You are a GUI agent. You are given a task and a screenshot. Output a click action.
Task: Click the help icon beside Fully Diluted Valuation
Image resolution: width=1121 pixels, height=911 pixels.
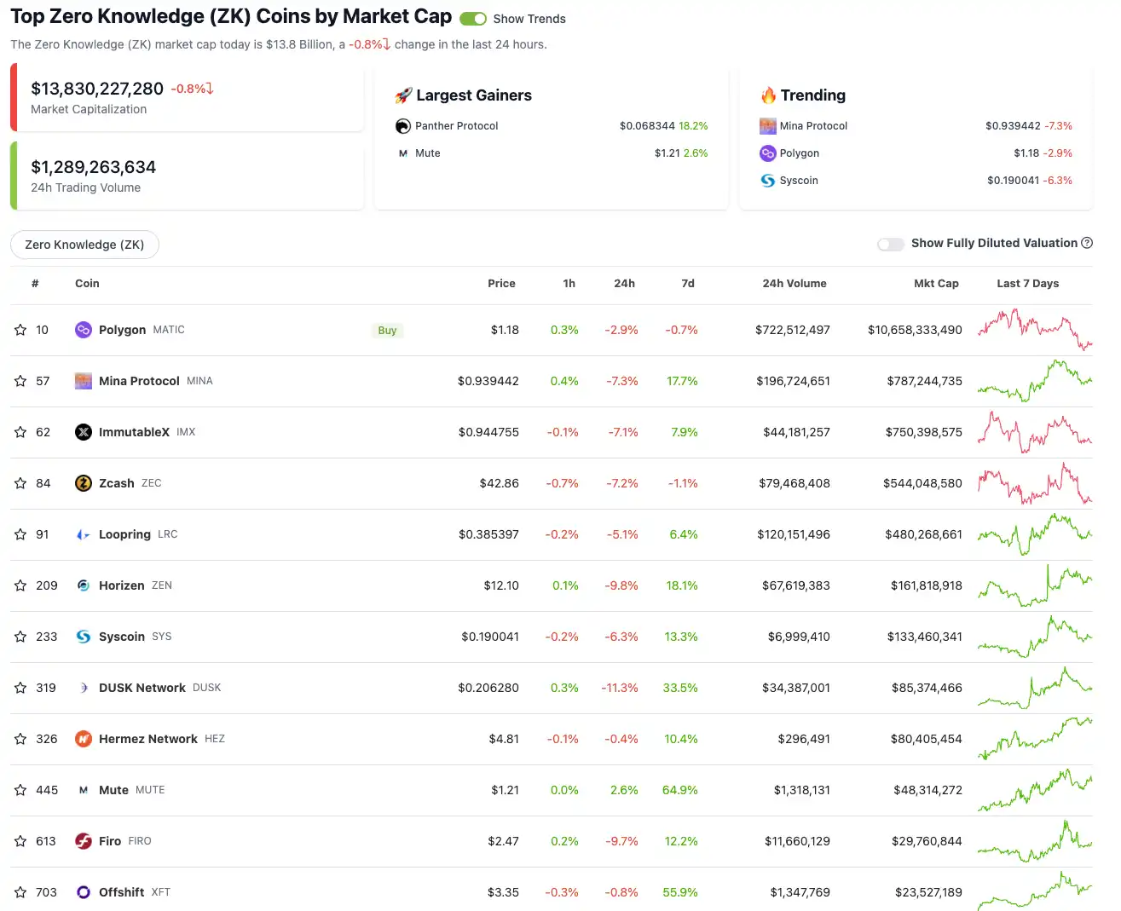1087,243
